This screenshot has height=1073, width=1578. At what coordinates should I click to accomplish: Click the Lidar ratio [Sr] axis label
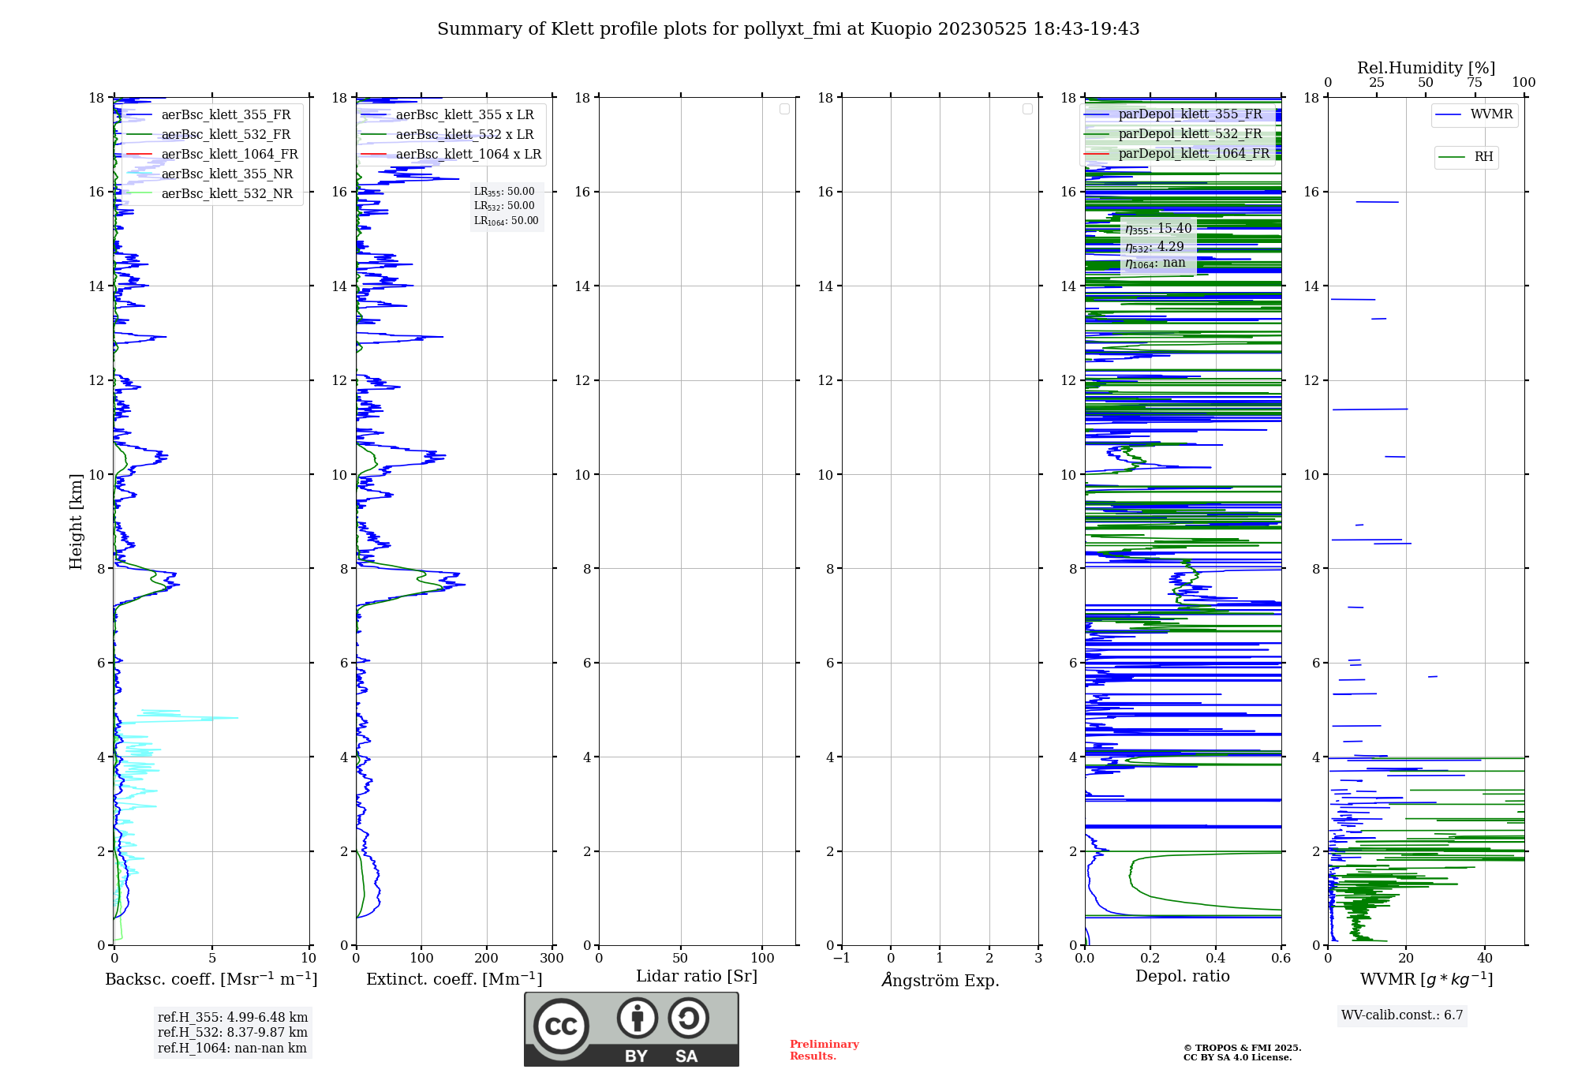pyautogui.click(x=697, y=977)
